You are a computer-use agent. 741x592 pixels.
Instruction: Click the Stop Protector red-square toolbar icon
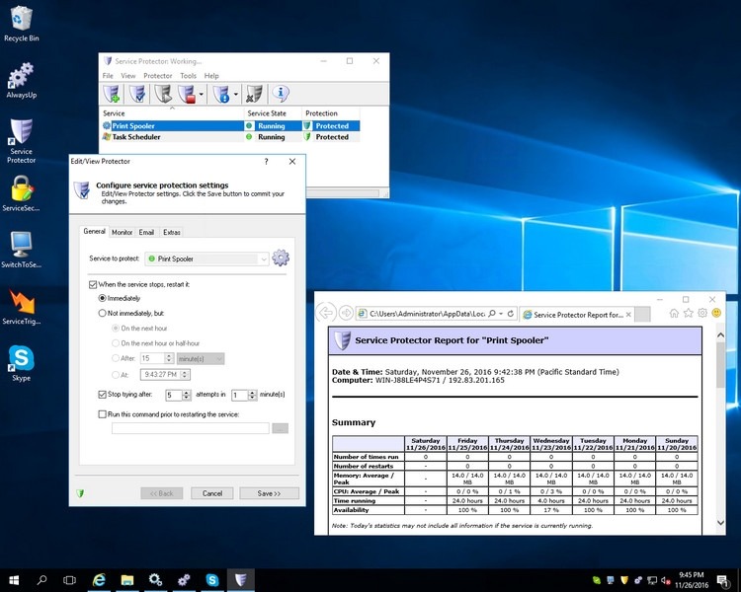(x=187, y=95)
